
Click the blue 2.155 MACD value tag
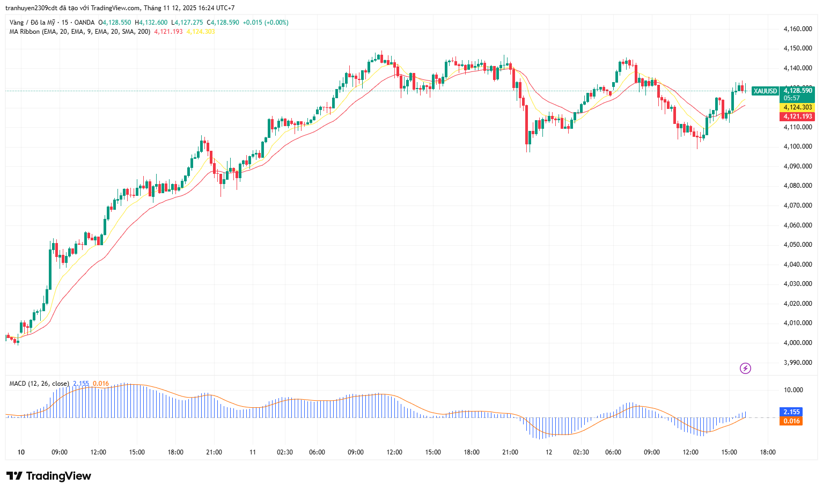791,412
